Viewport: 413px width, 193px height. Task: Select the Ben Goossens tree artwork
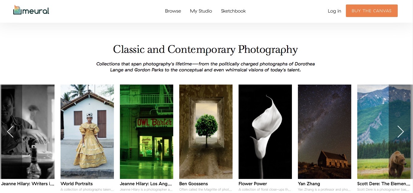(x=206, y=132)
